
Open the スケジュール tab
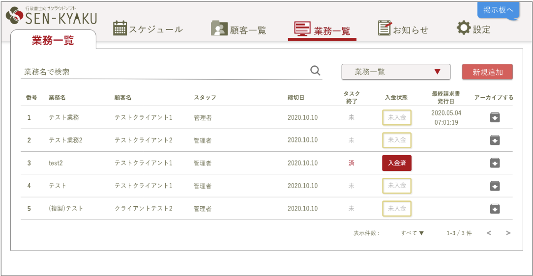click(148, 29)
